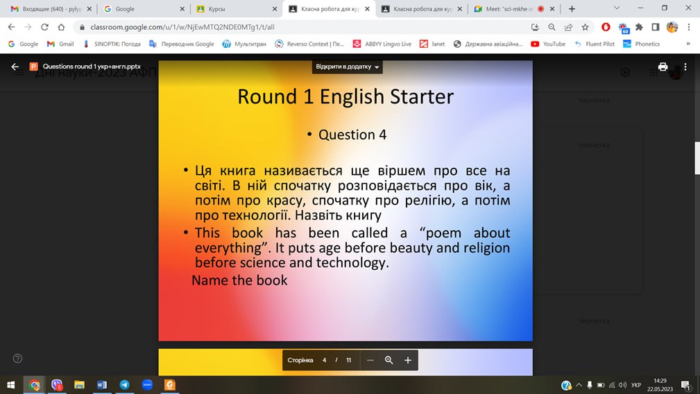Zoom out with the minus button
This screenshot has height=394, width=700.
[x=370, y=360]
